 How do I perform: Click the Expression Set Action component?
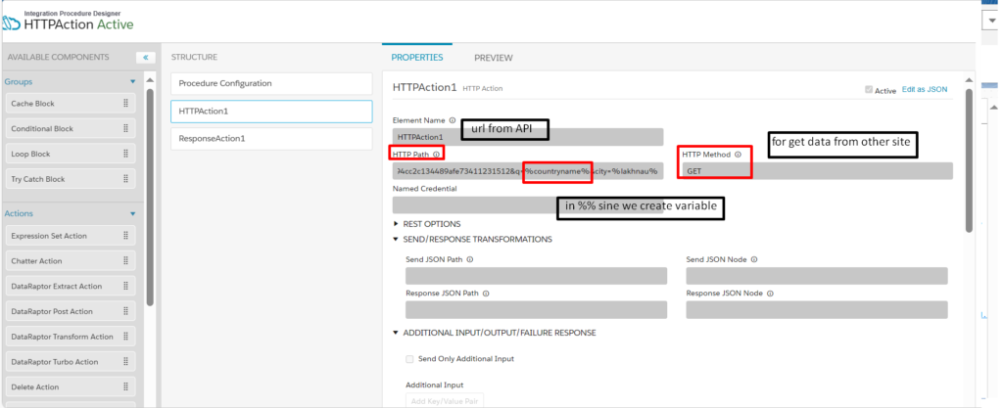70,236
